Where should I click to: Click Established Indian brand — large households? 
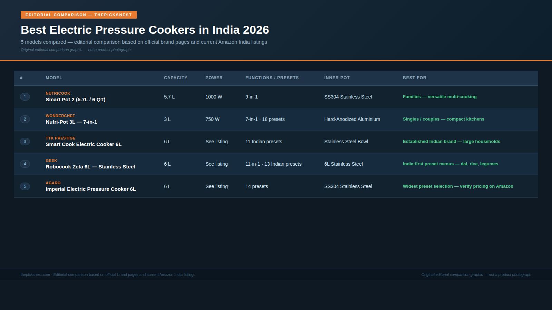tap(451, 142)
